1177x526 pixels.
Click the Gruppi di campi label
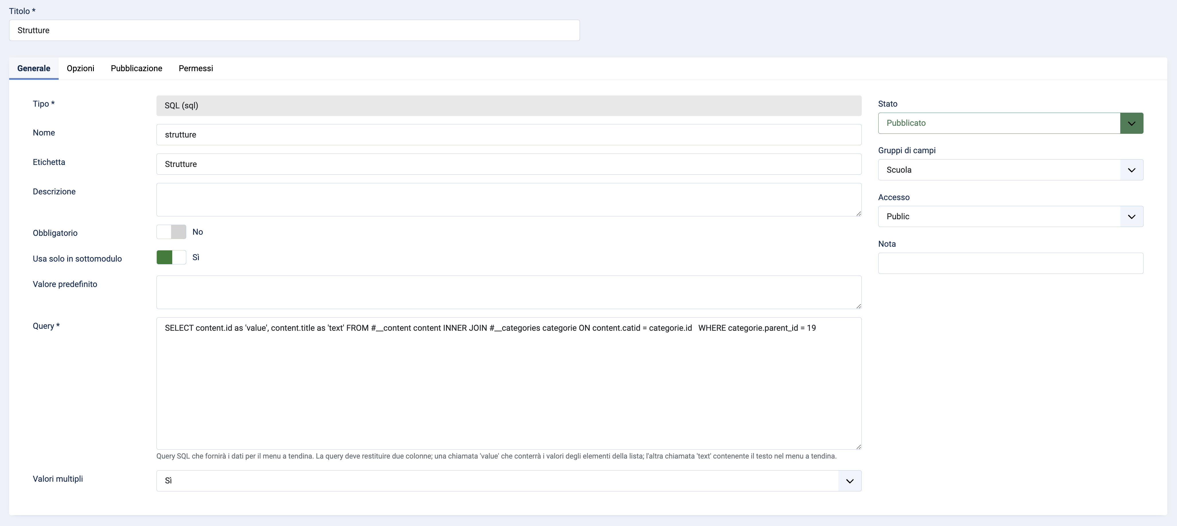tap(907, 150)
